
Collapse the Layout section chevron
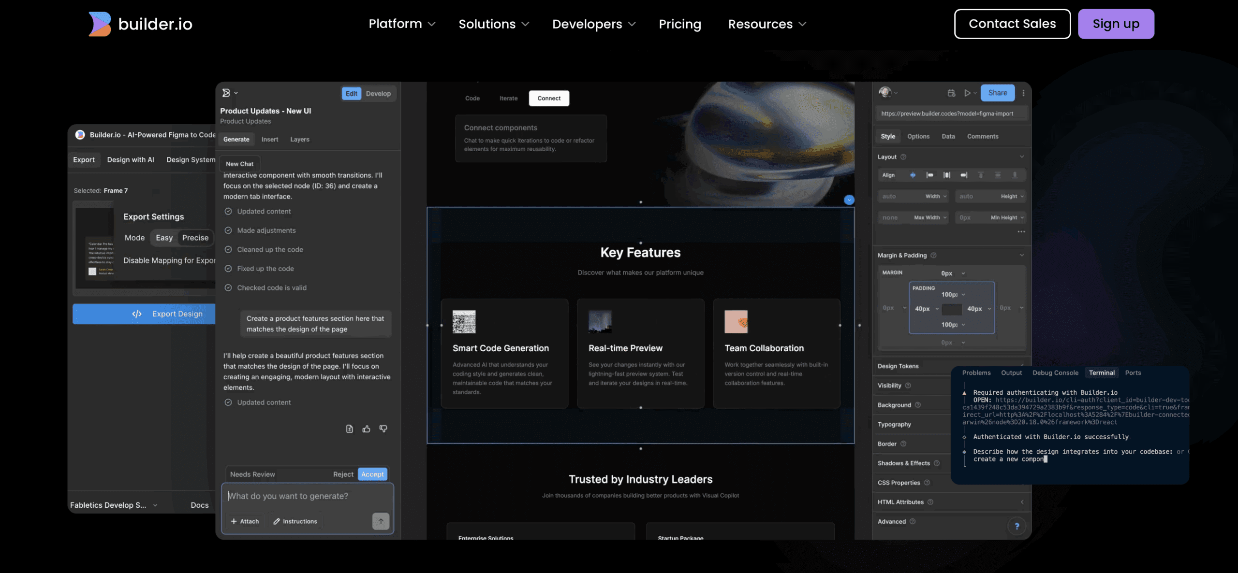(1021, 157)
